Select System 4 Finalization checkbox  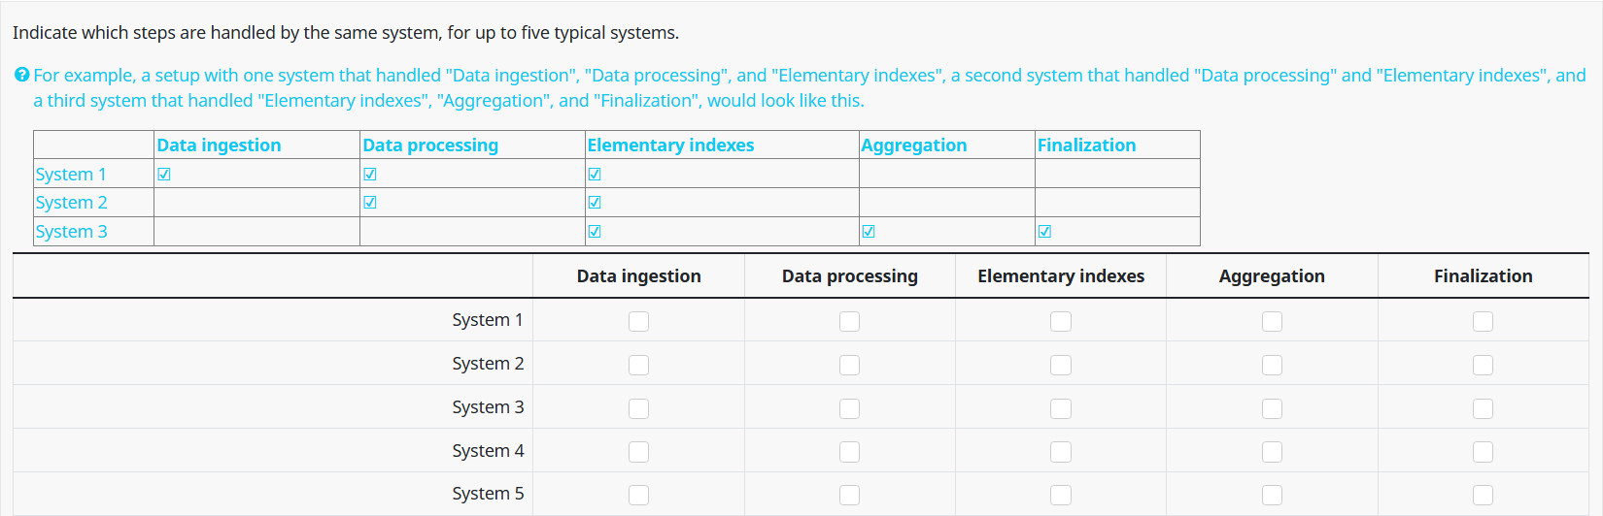click(x=1483, y=452)
